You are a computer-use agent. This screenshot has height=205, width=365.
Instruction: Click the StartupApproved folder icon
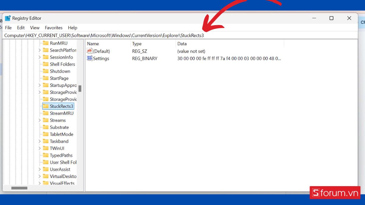tap(46, 85)
